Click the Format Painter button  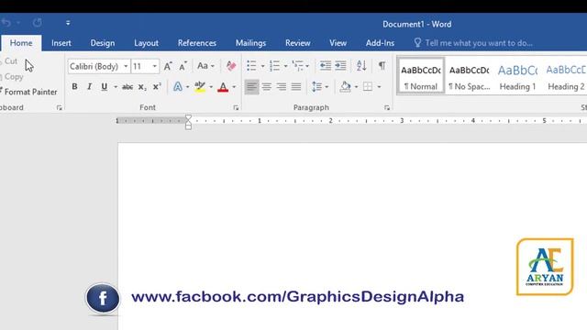point(29,92)
